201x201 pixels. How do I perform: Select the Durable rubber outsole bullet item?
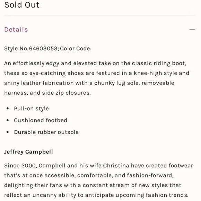[46, 132]
